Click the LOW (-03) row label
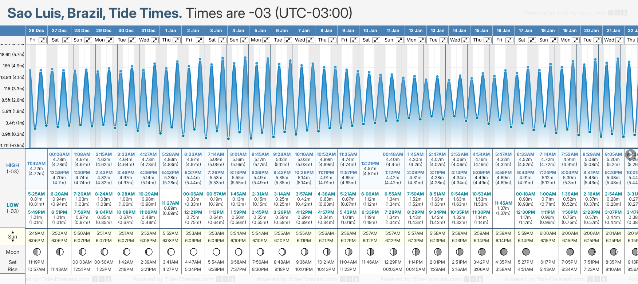638x284 pixels. tap(13, 208)
